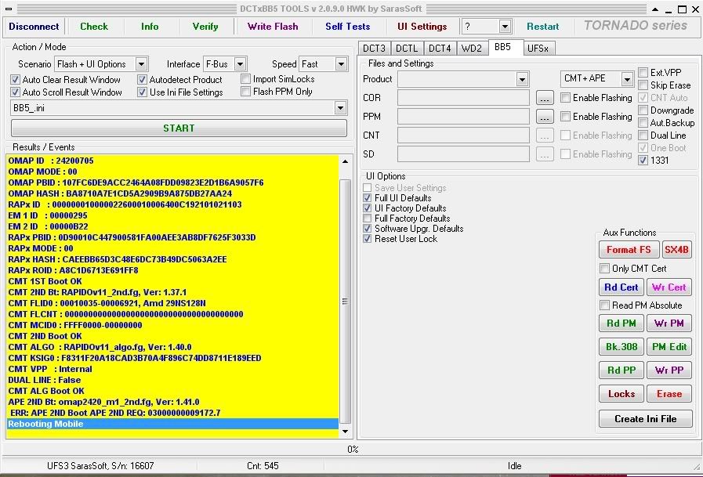Click the Disconnect button
This screenshot has width=703, height=477.
pos(34,27)
